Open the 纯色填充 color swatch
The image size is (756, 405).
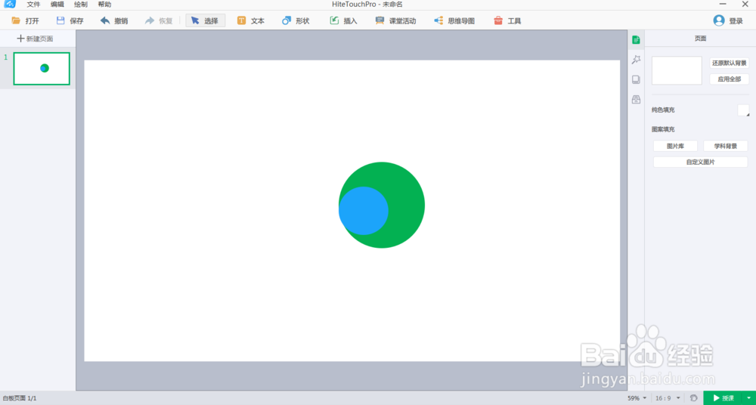pyautogui.click(x=743, y=110)
